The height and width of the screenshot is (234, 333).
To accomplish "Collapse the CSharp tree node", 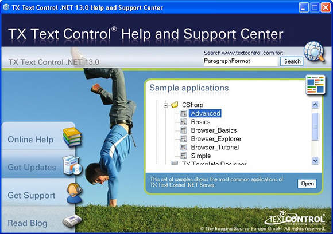I will [x=166, y=105].
